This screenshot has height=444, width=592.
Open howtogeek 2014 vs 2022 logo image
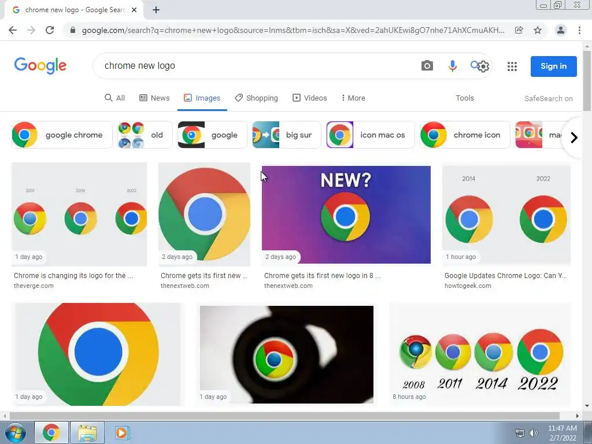coord(506,214)
